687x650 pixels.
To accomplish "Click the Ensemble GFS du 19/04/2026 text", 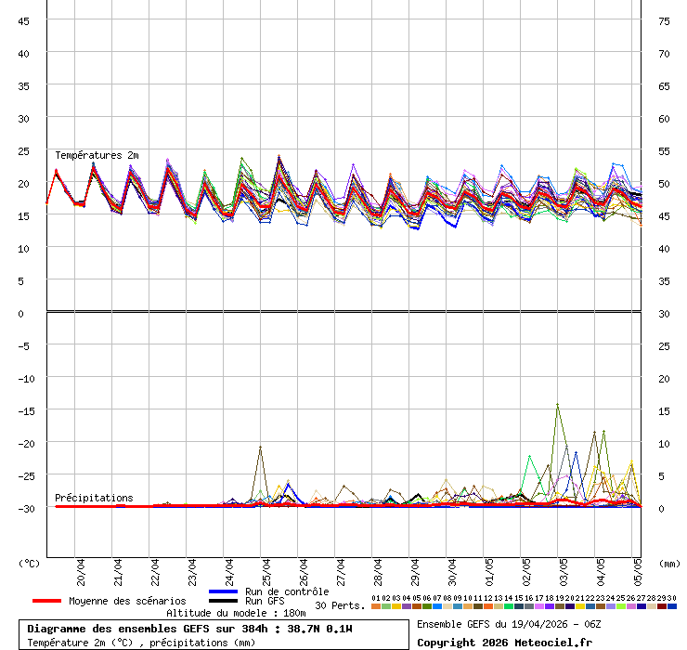I will pyautogui.click(x=508, y=624).
